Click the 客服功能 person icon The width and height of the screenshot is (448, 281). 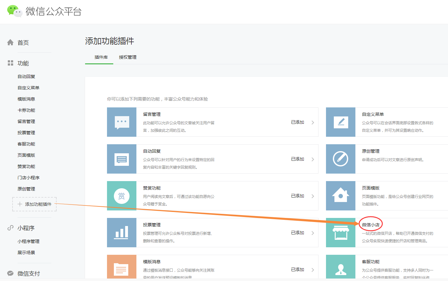click(341, 269)
